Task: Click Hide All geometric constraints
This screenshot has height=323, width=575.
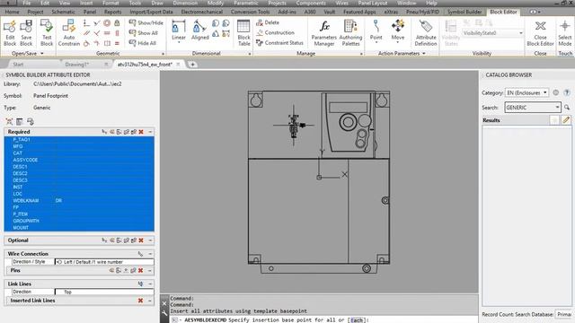Action: pos(143,43)
